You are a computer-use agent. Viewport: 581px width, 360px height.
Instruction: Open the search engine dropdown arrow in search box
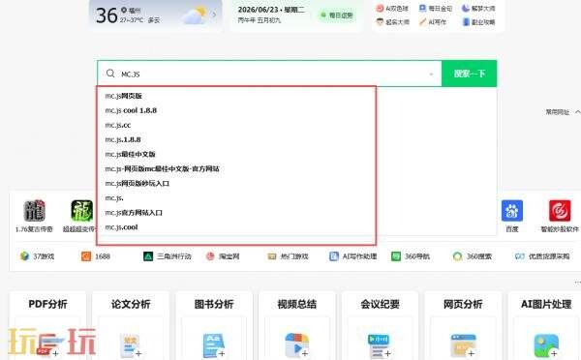[431, 75]
